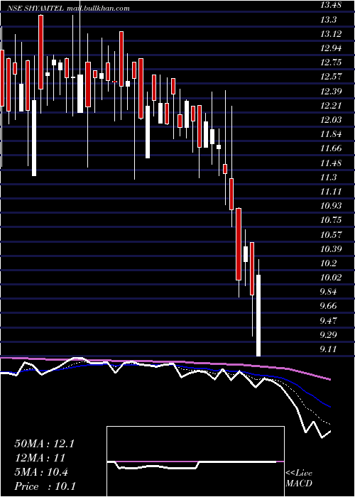Click the 11.3 axis label
The image size is (355, 497).
click(328, 177)
